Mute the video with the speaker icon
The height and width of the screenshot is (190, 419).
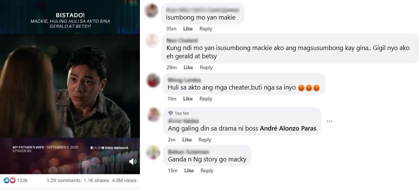(132, 161)
